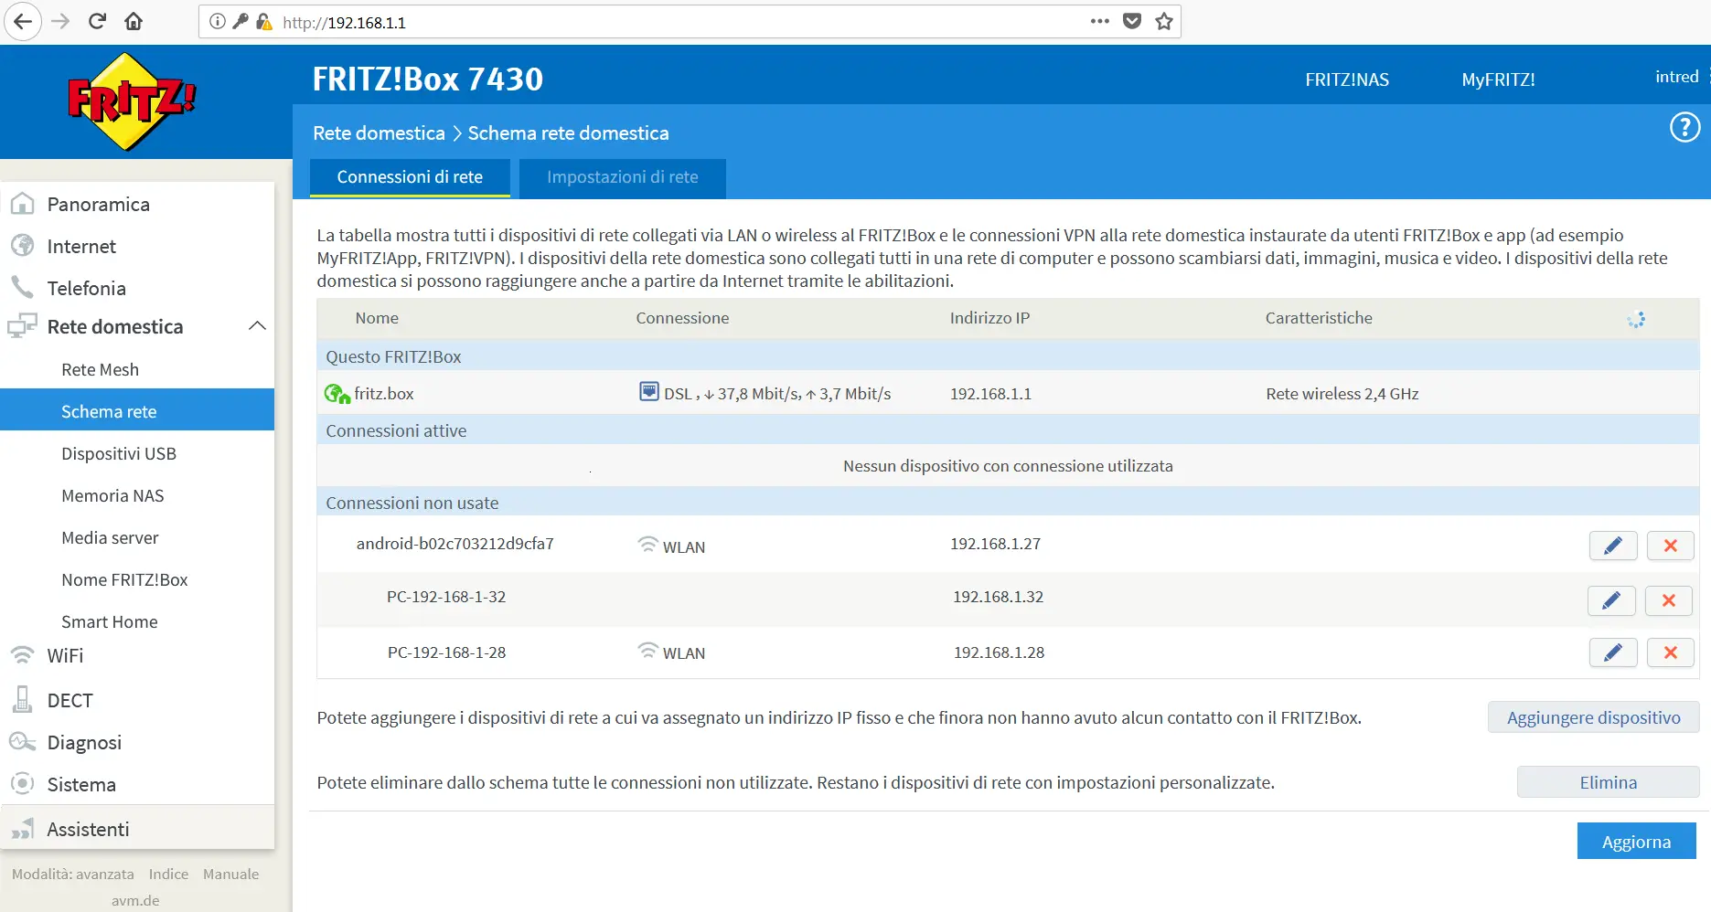
Task: Click the saved password key icon
Action: click(241, 21)
